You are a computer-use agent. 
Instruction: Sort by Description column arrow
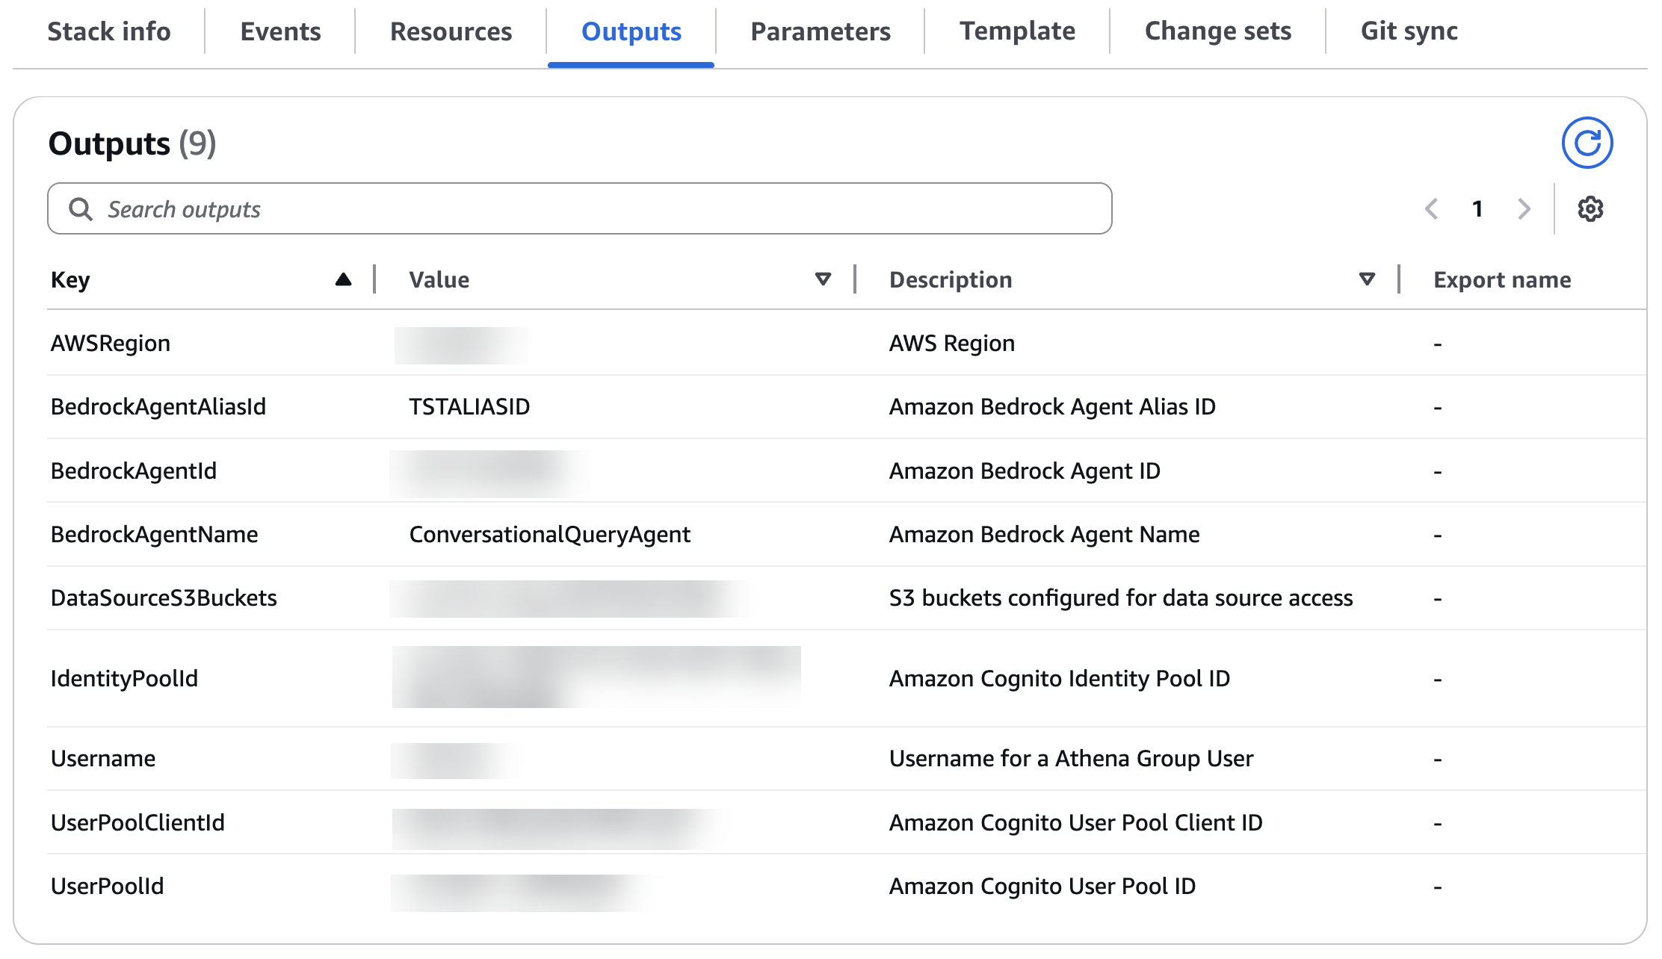pyautogui.click(x=1366, y=279)
